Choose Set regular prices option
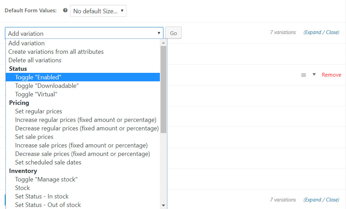346x209 pixels. [x=83, y=111]
